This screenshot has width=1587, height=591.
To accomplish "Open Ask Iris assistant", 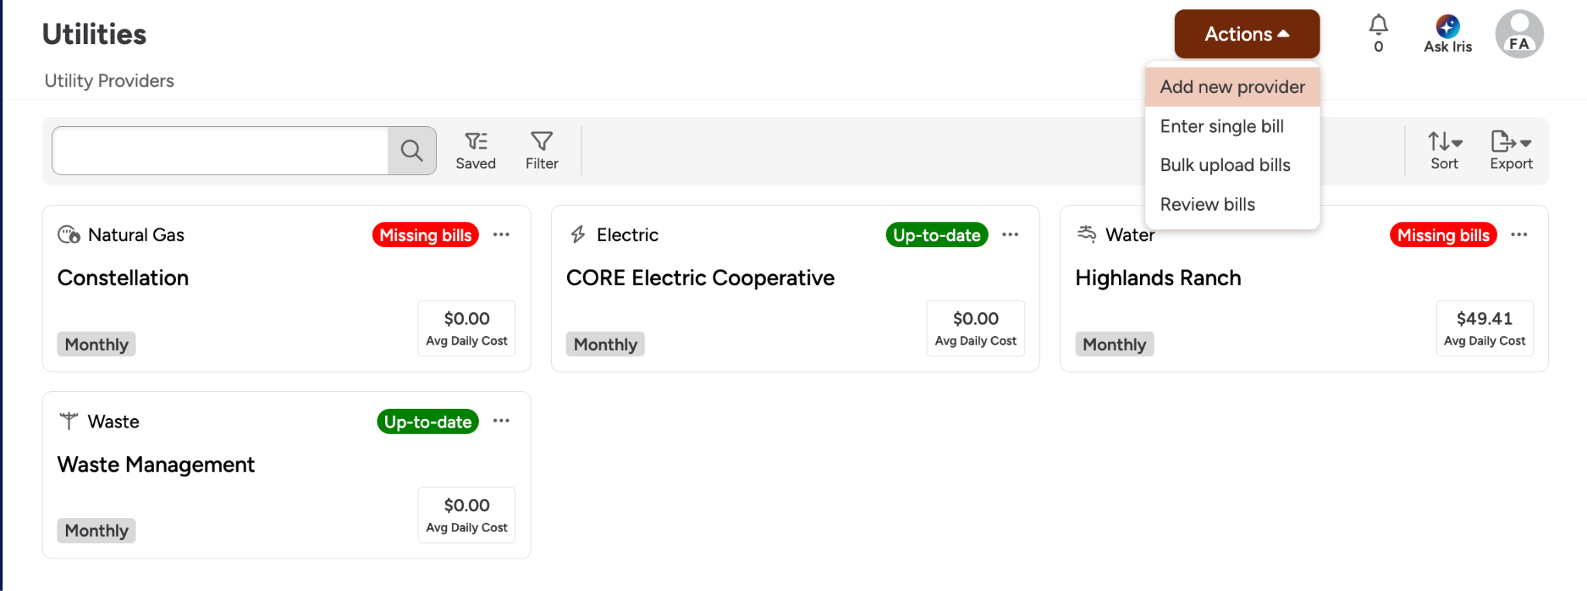I will 1448,34.
